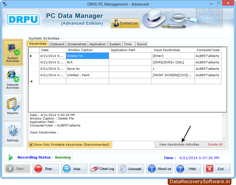This screenshot has height=185, width=236.
Task: Open Internet Activities sidebar panel
Action: click(13, 79)
